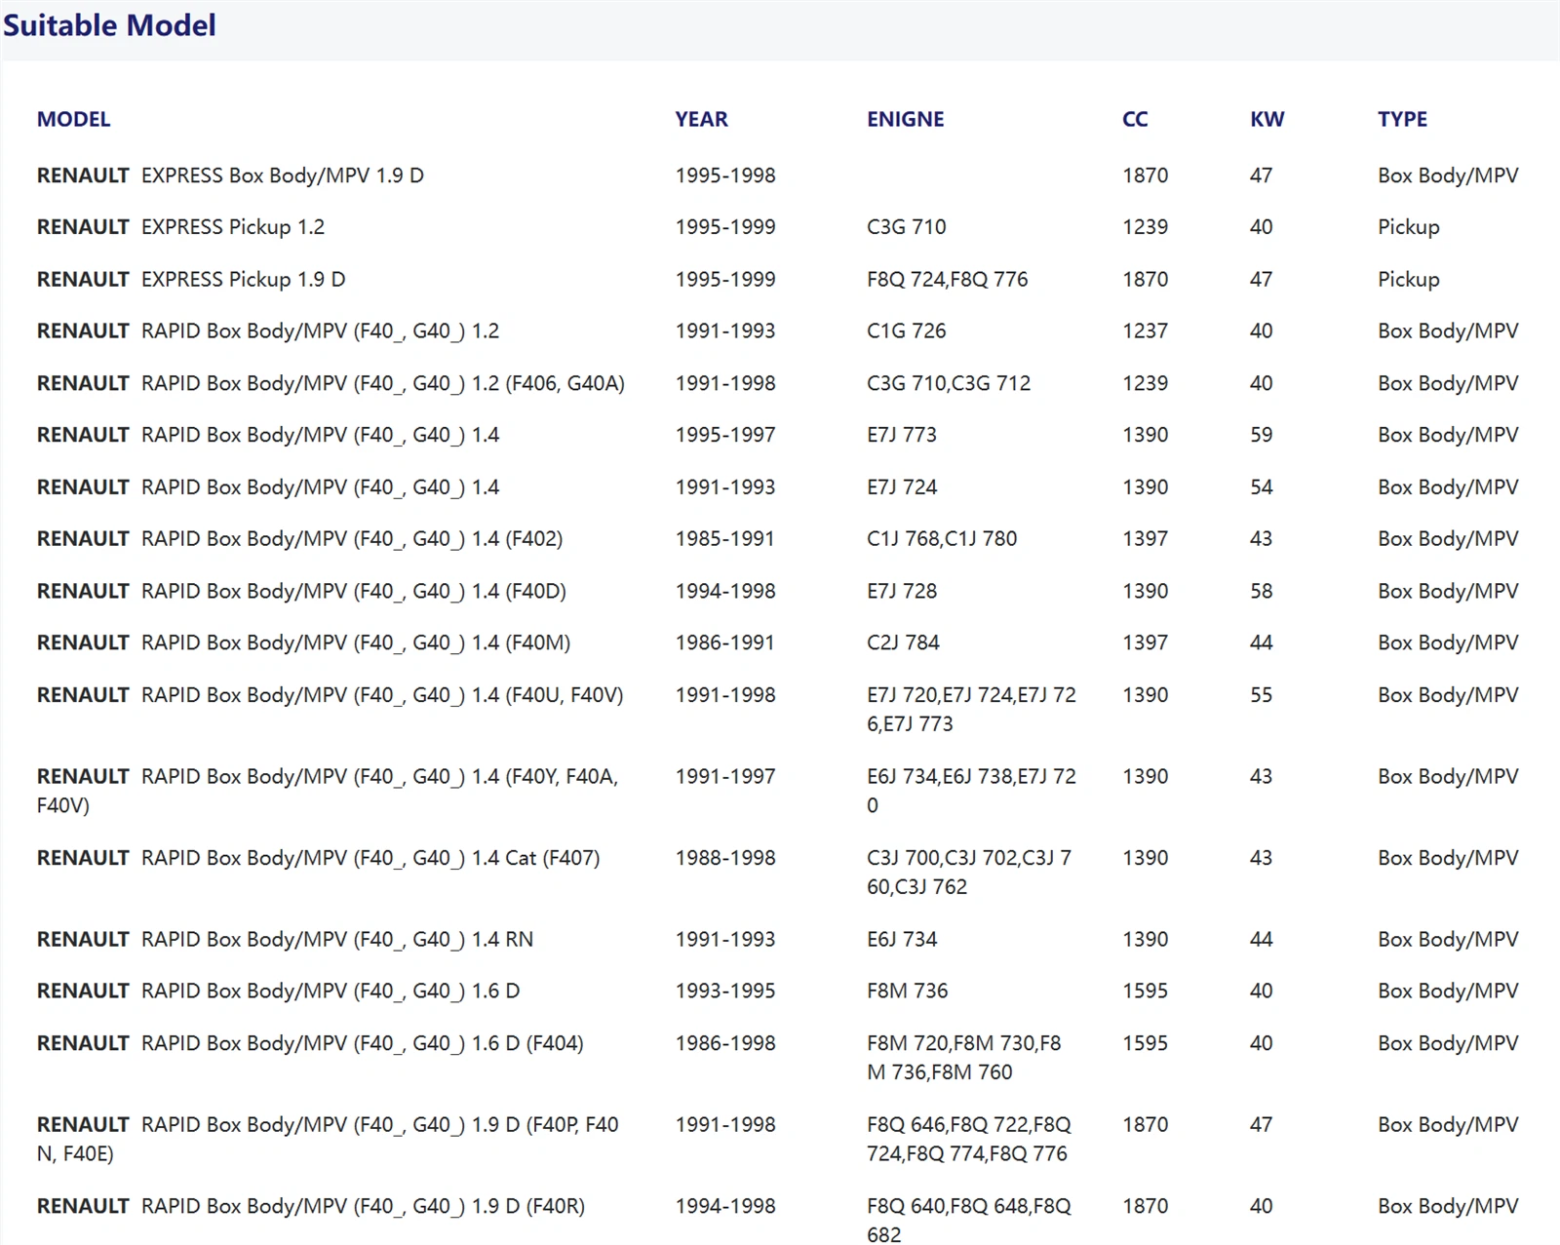The width and height of the screenshot is (1560, 1245).
Task: Click year range 1993-1995
Action: click(725, 992)
